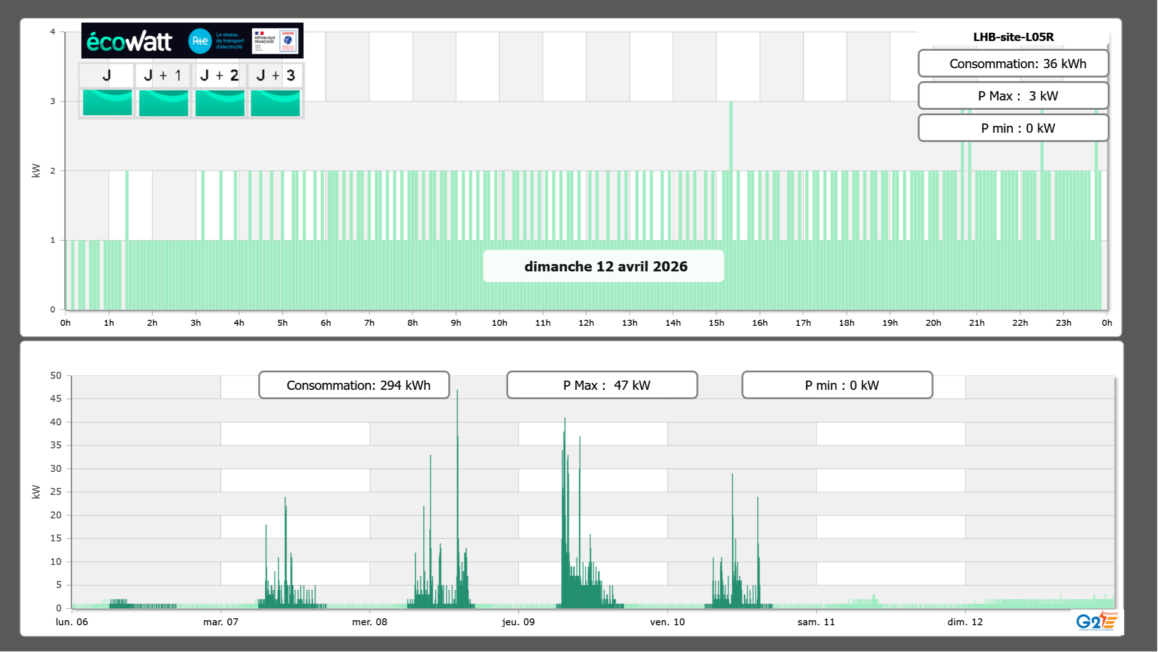Screen dimensions: 1158x652
Task: Click the LHB-site-L05R site title
Action: pyautogui.click(x=1013, y=37)
